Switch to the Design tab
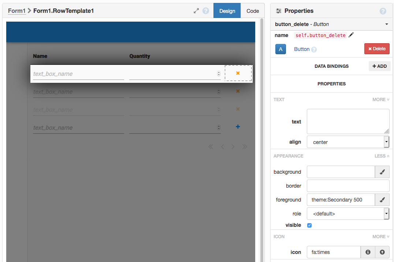This screenshot has width=394, height=262. pyautogui.click(x=227, y=11)
